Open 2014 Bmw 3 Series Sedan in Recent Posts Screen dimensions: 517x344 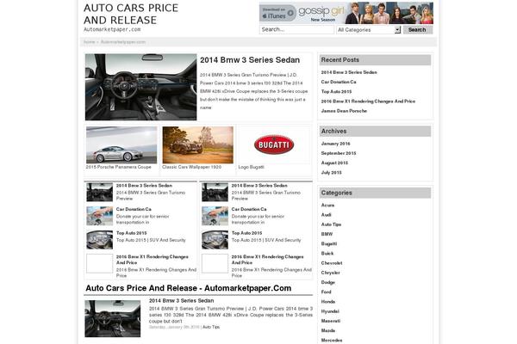pyautogui.click(x=349, y=72)
